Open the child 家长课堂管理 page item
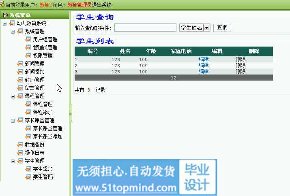Screen dimensions: 290x196 click(x=47, y=128)
